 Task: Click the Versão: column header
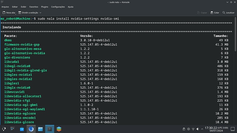tap(87, 36)
